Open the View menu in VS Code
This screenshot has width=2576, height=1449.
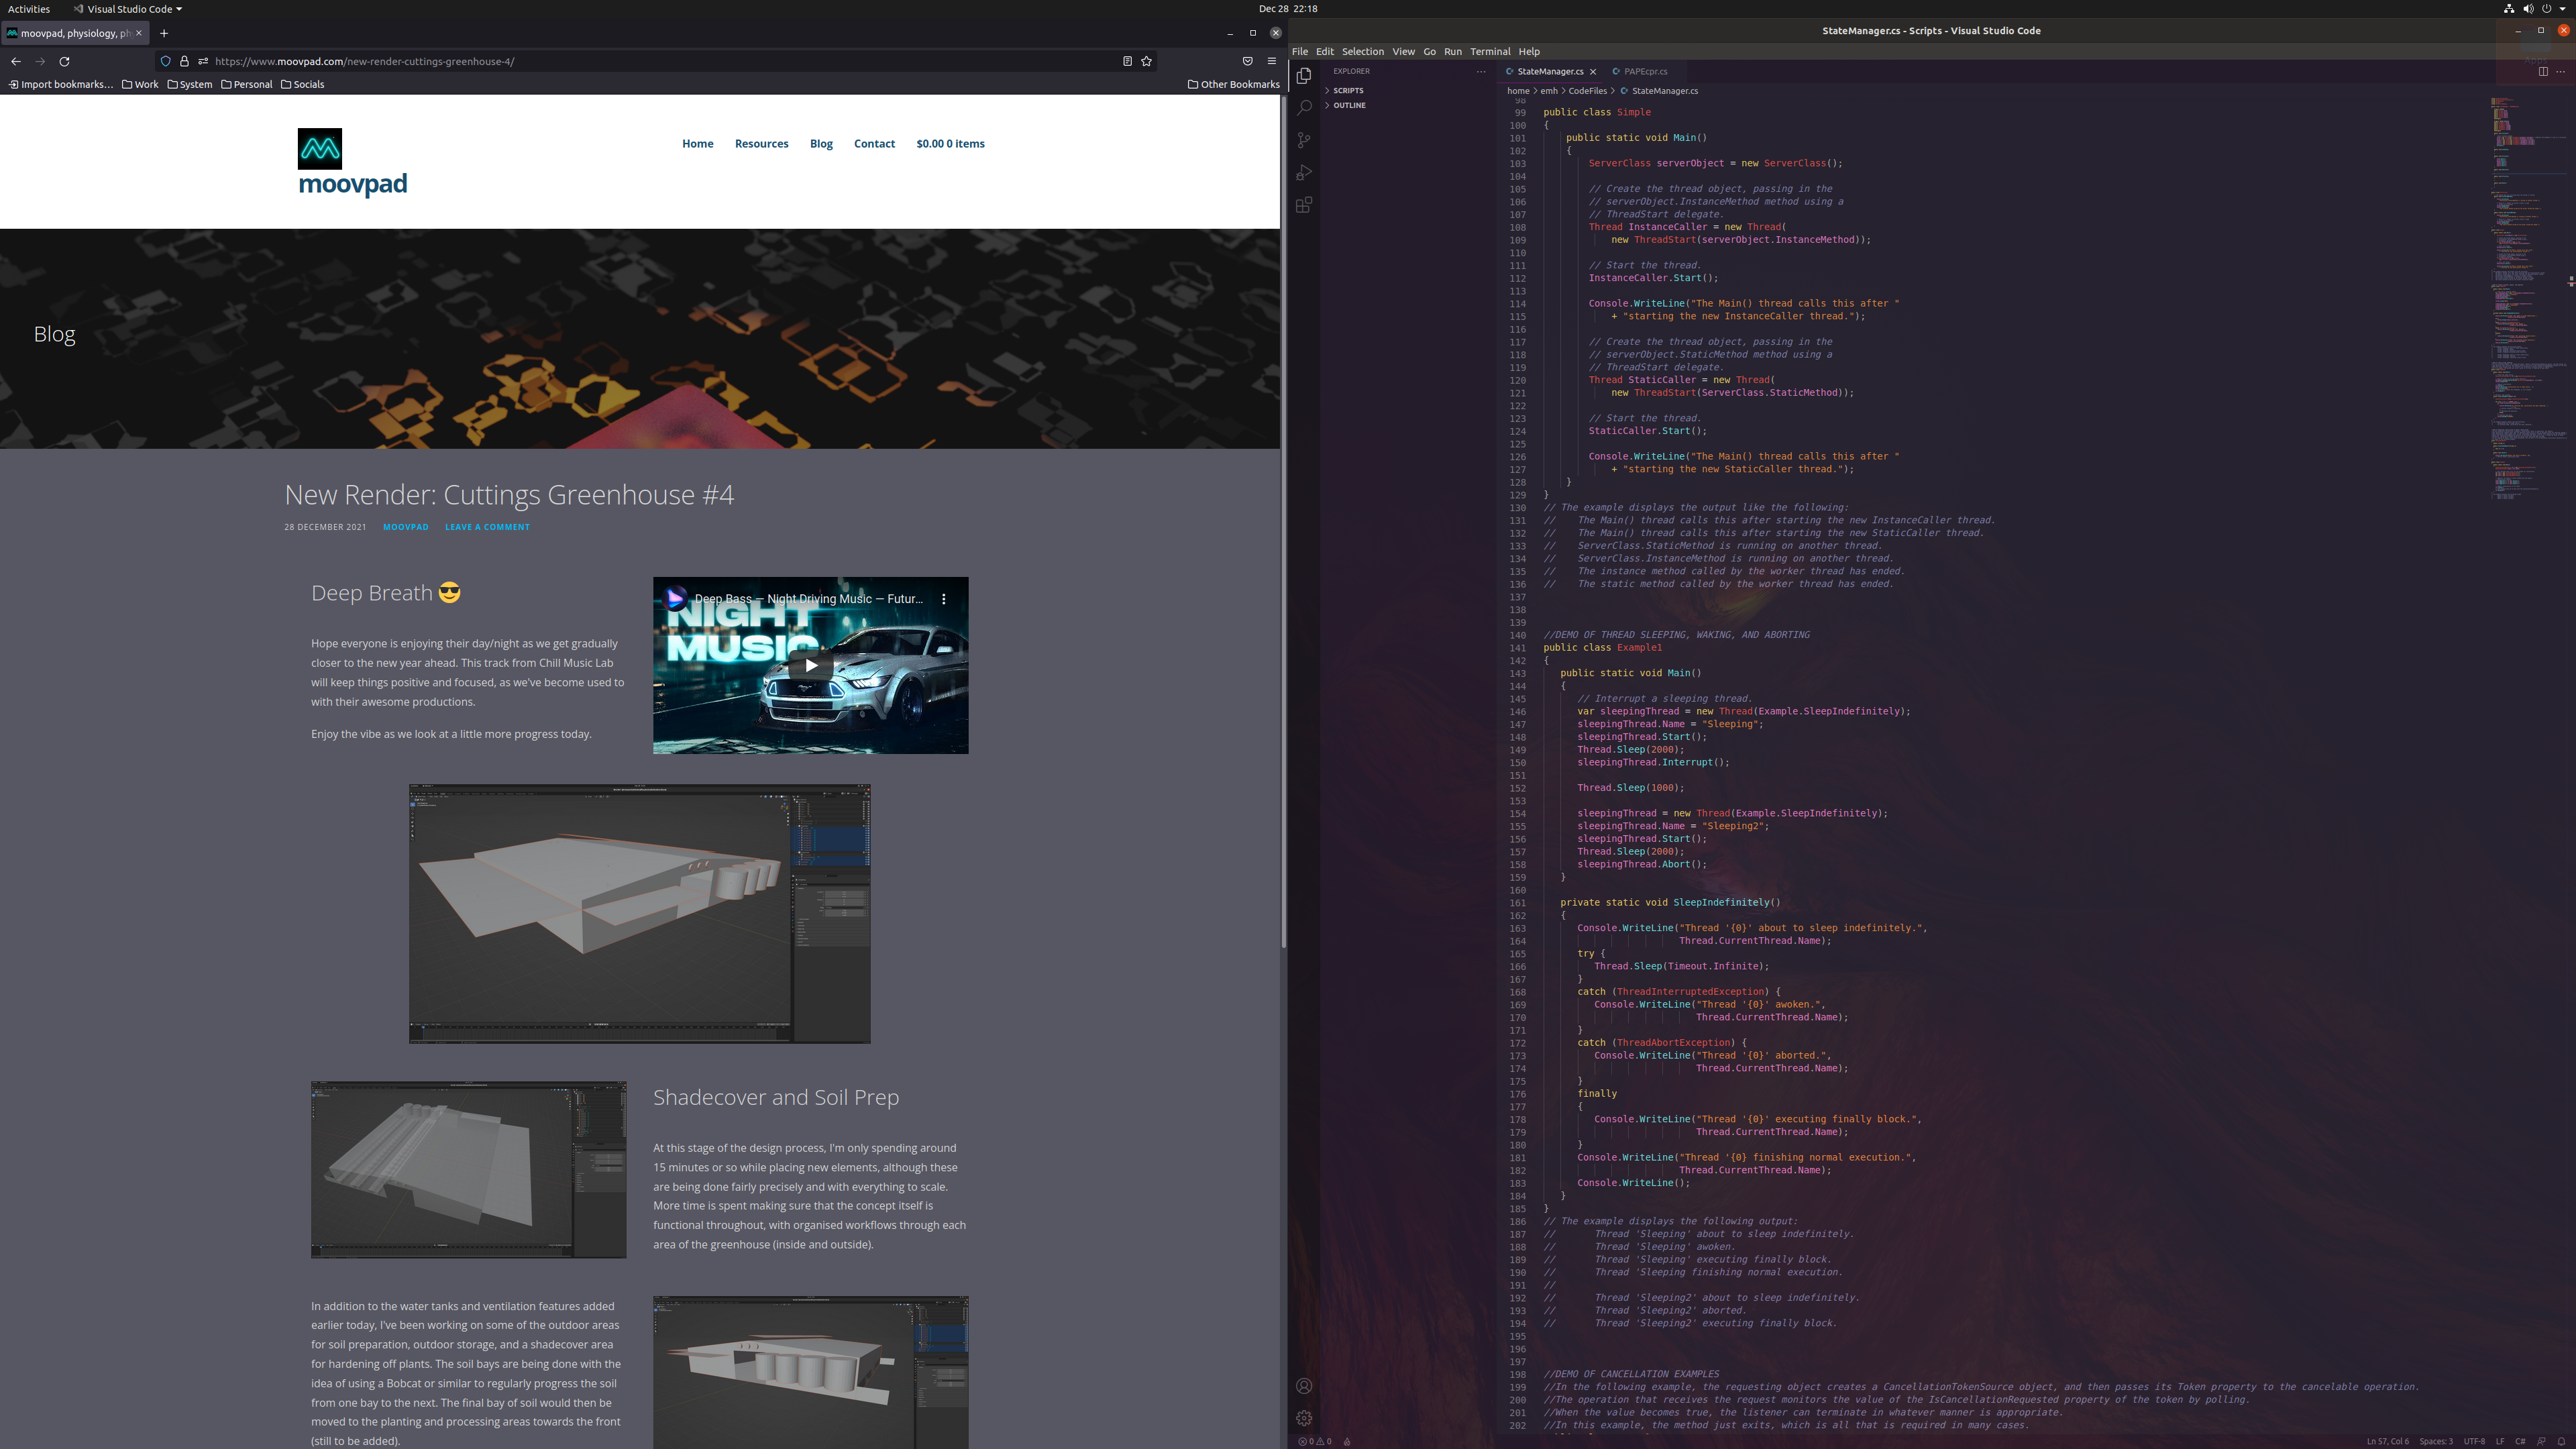point(1404,51)
